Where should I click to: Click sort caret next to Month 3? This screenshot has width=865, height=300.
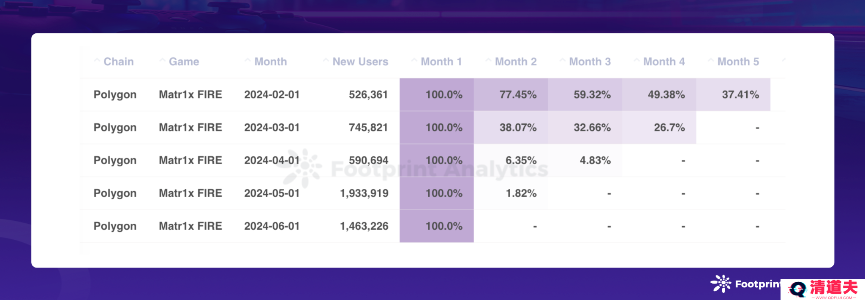click(x=563, y=61)
